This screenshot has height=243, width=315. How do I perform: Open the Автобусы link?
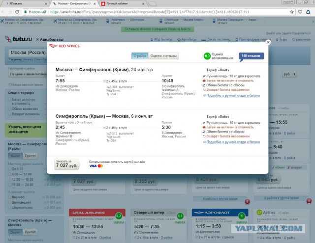click(x=187, y=39)
